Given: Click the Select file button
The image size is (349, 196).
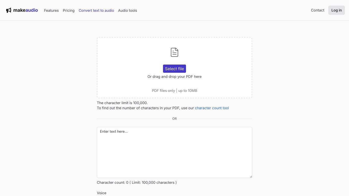Looking at the screenshot, I should 175,69.
